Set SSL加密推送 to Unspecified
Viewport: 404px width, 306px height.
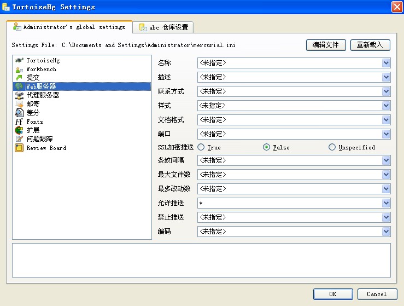[x=332, y=147]
